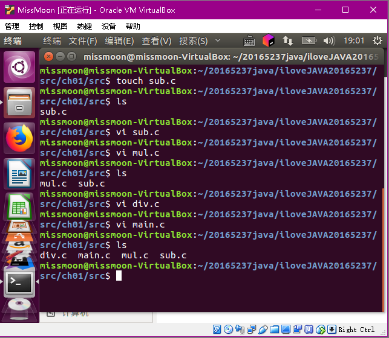Open the 搜索(S) terminal menu

coord(194,41)
